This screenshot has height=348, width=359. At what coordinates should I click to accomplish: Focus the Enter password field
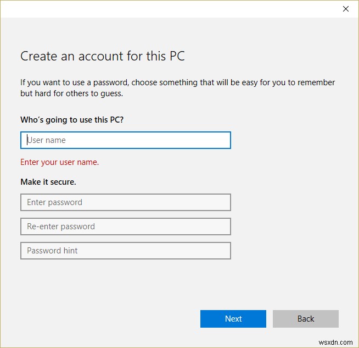pos(125,202)
